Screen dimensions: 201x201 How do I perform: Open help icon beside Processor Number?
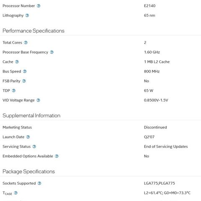(x=39, y=6)
